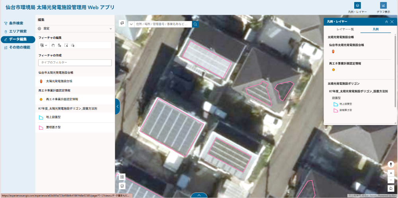Click the pink polygon icon of 屋根置き型 template
Viewport: 398px width, 198px height.
click(x=41, y=127)
